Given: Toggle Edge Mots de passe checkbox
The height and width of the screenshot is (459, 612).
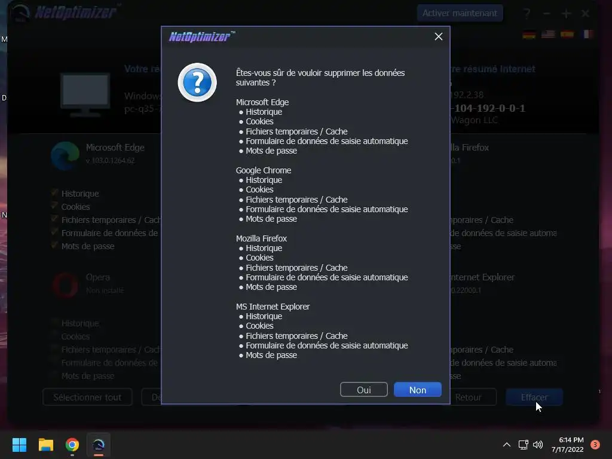Looking at the screenshot, I should click(x=54, y=246).
